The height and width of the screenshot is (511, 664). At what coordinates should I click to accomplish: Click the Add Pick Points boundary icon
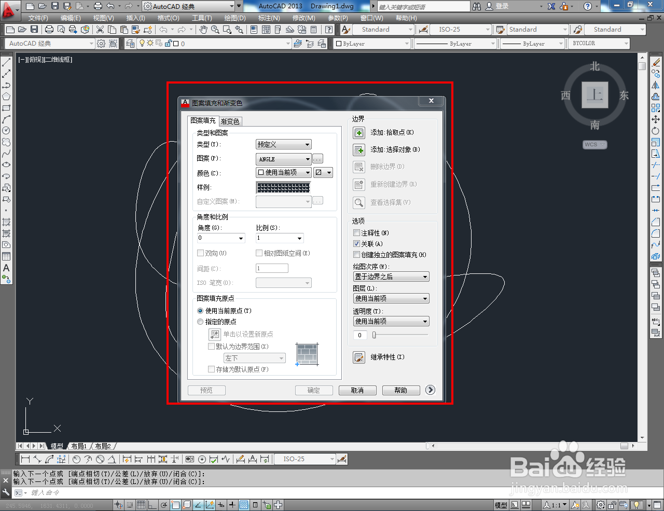coord(359,133)
